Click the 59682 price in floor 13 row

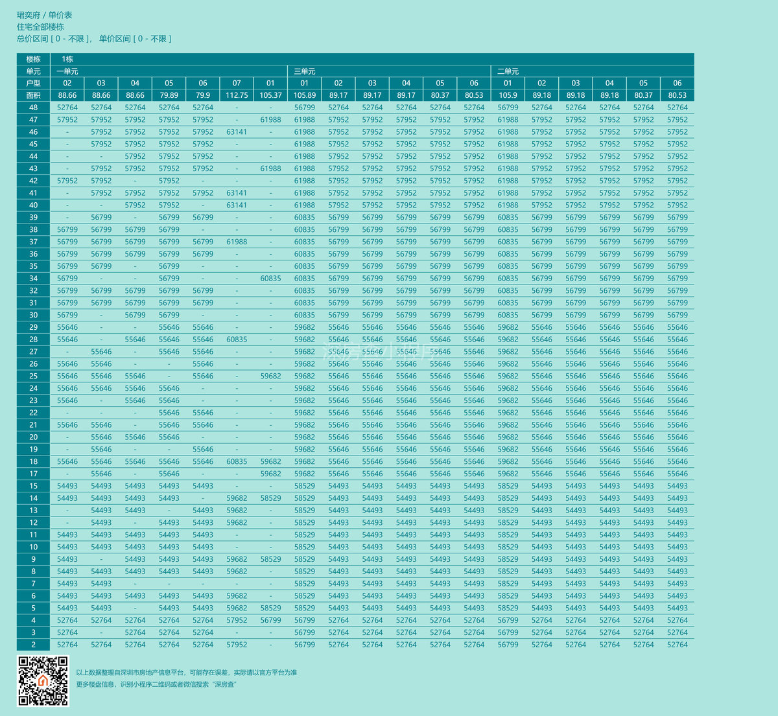click(x=237, y=511)
